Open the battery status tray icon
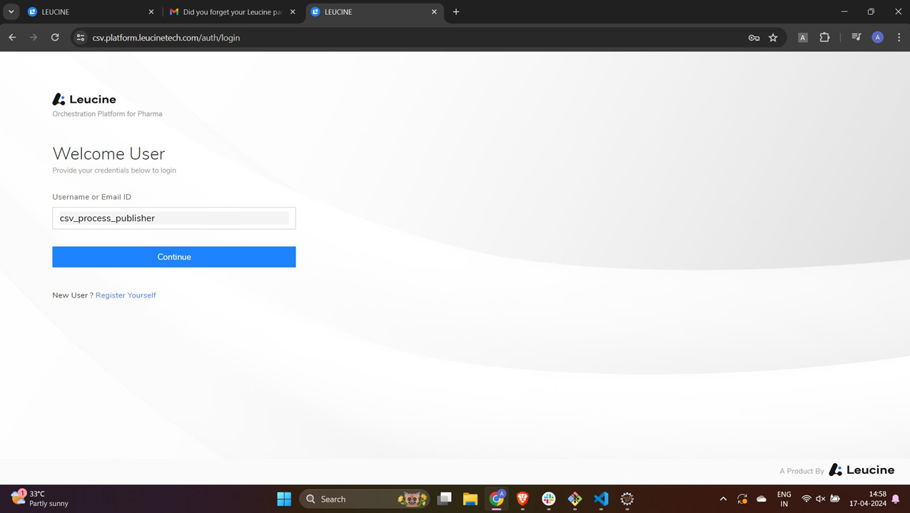 click(x=835, y=499)
